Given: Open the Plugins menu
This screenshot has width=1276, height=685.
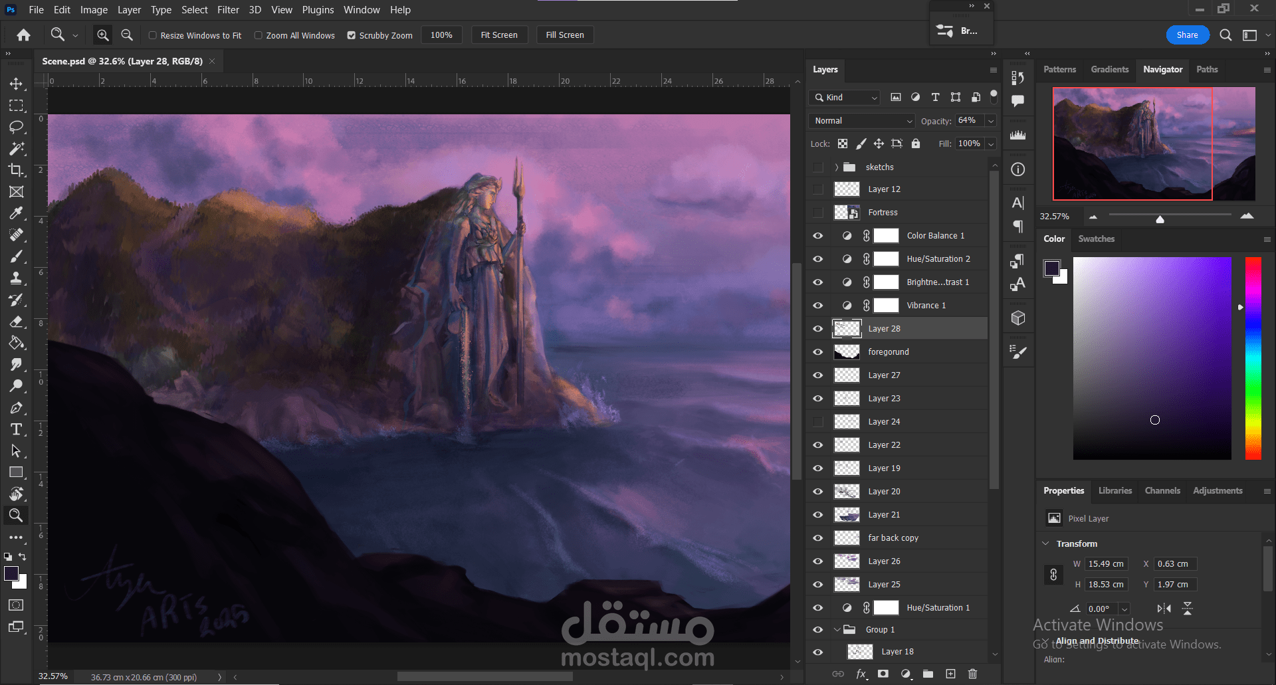Looking at the screenshot, I should pyautogui.click(x=318, y=10).
